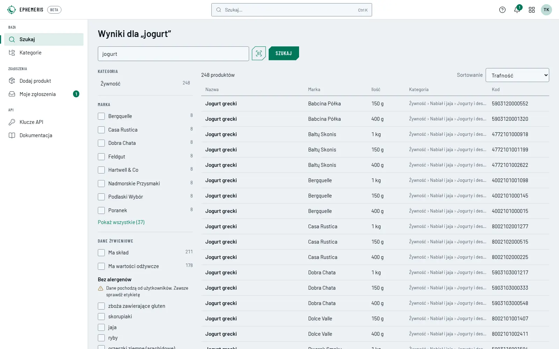
Task: Check the Feldgut brand filter
Action: click(x=101, y=157)
